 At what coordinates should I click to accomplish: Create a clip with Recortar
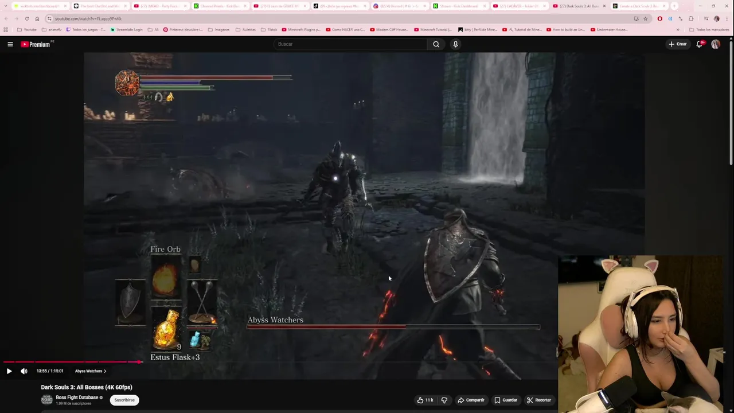click(x=539, y=400)
